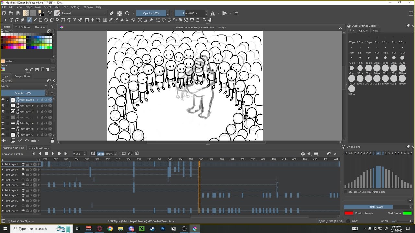Click the reload brush preset icon
The width and height of the screenshot is (415, 233).
click(127, 13)
